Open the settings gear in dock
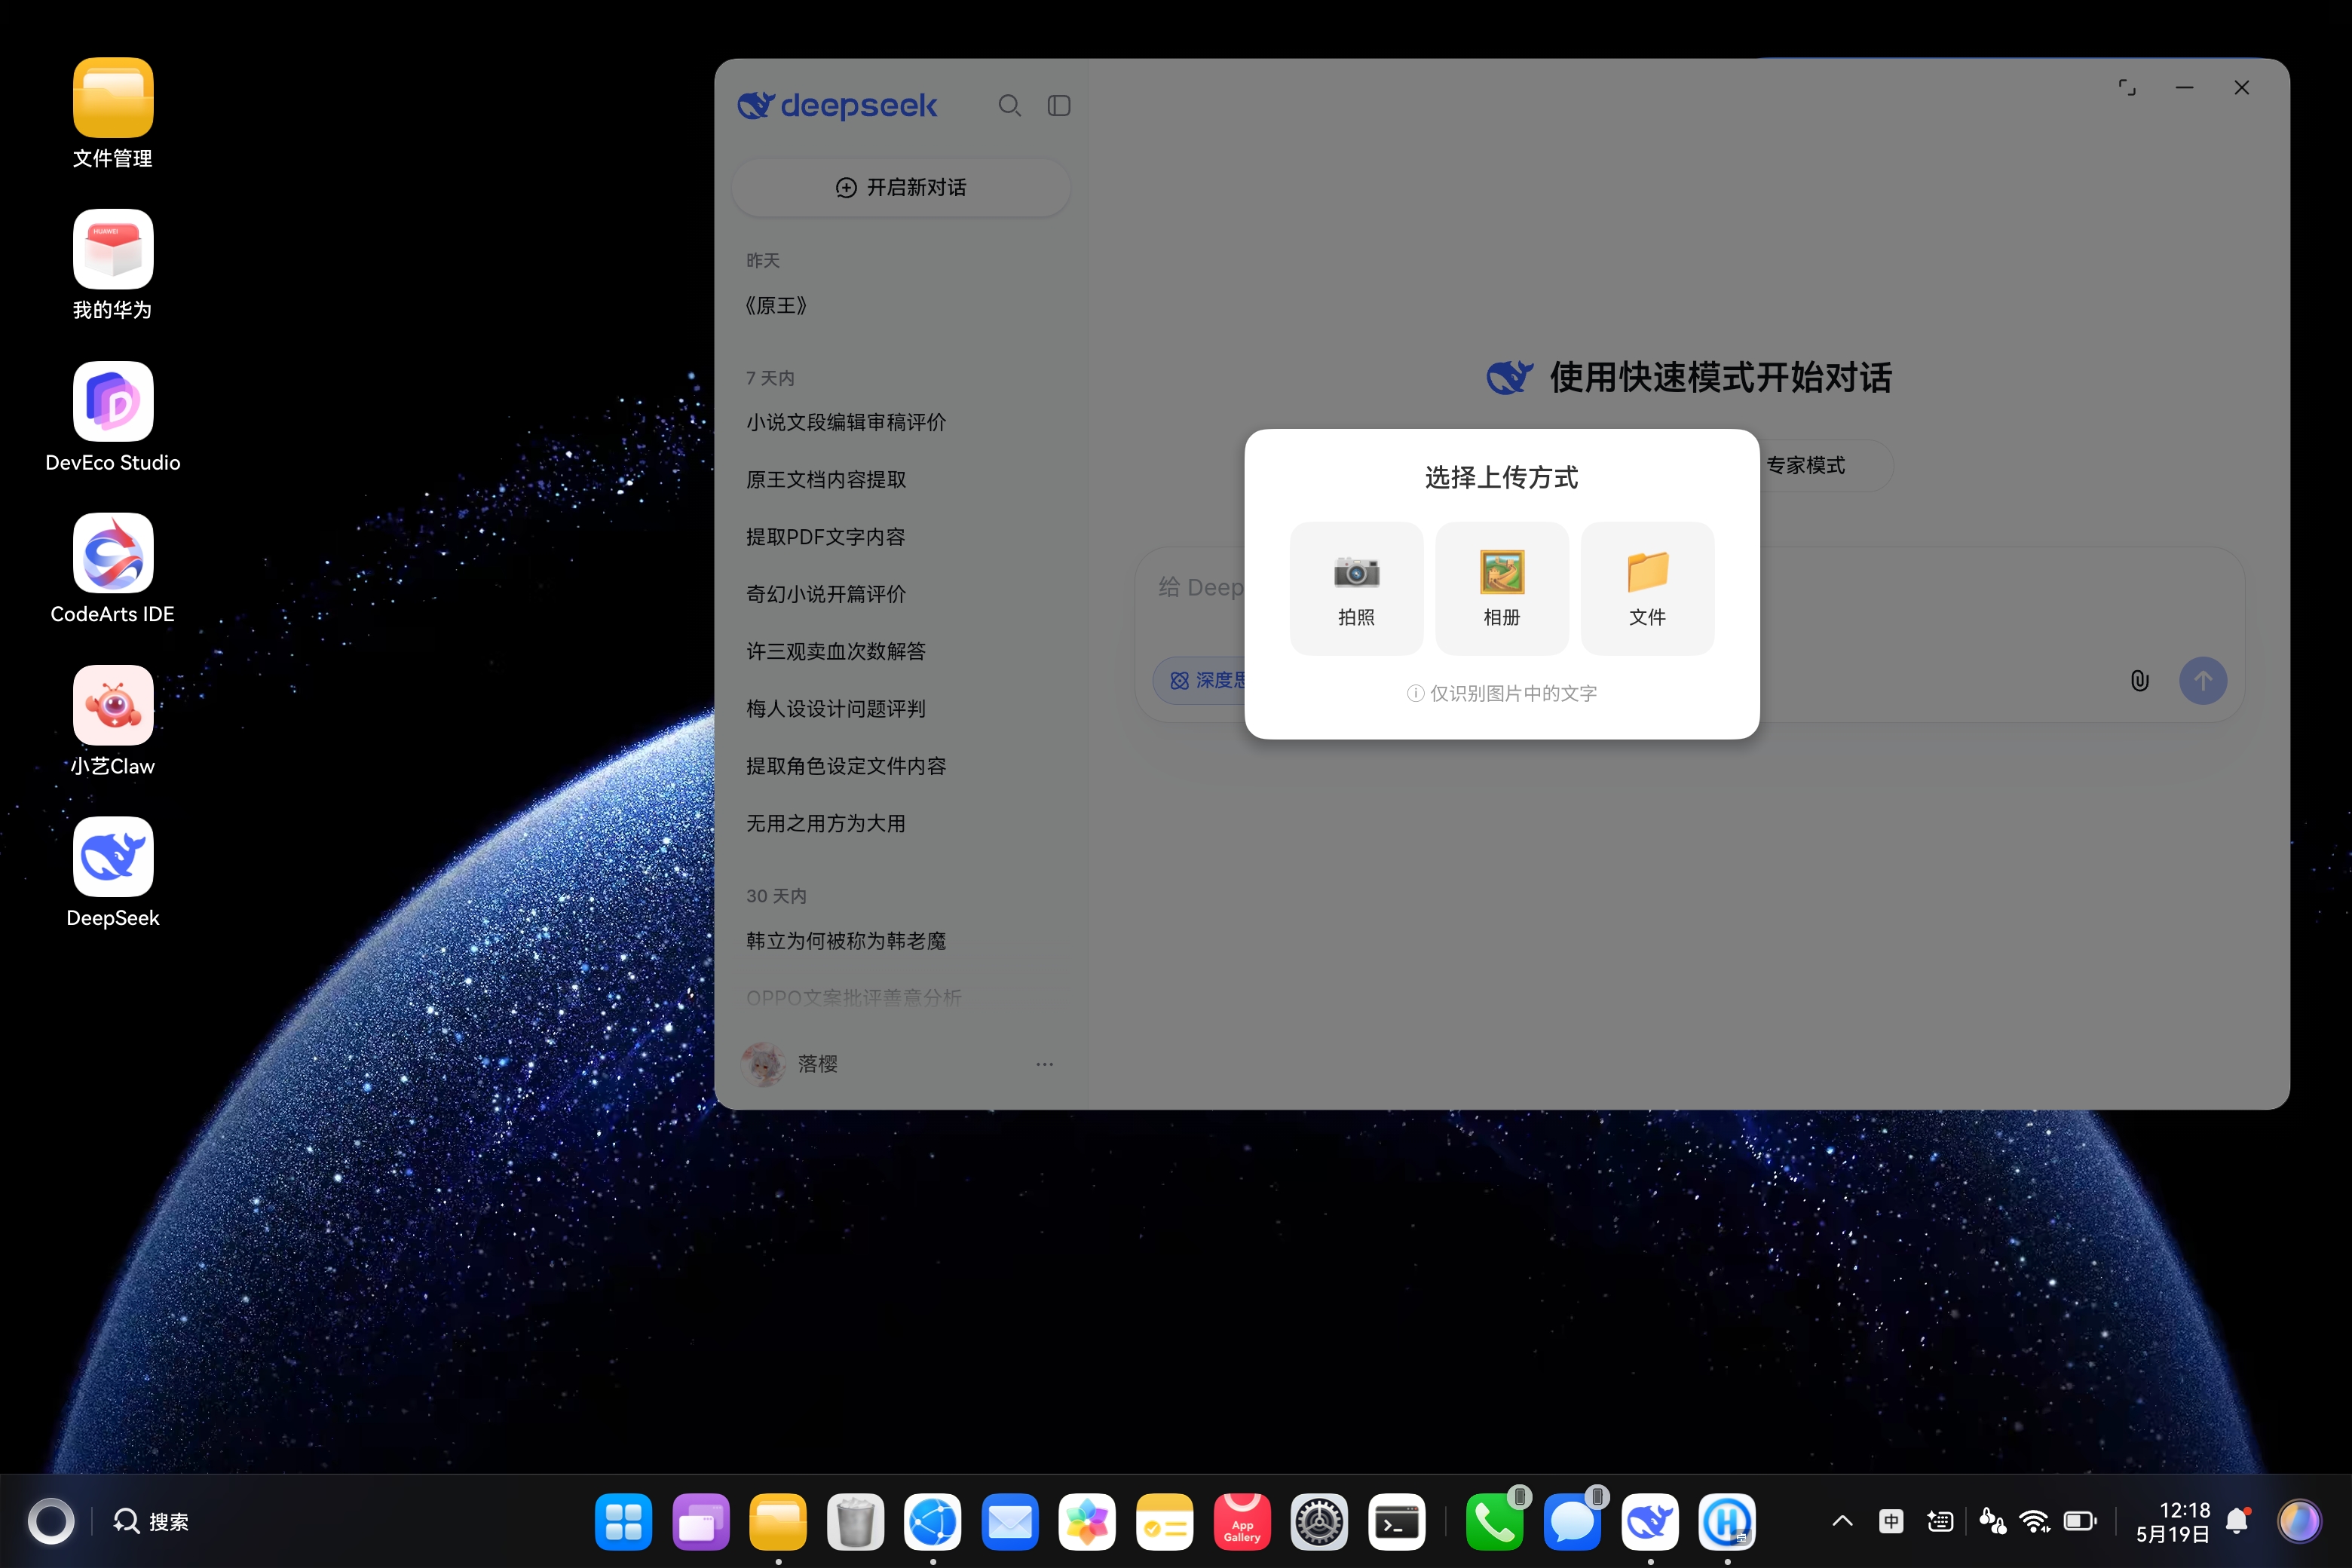Viewport: 2352px width, 1568px height. click(x=1319, y=1521)
